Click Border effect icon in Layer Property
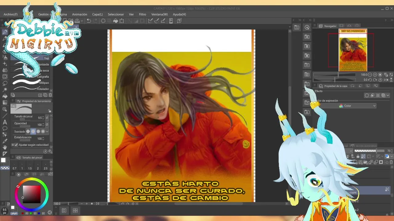 [x=367, y=95]
